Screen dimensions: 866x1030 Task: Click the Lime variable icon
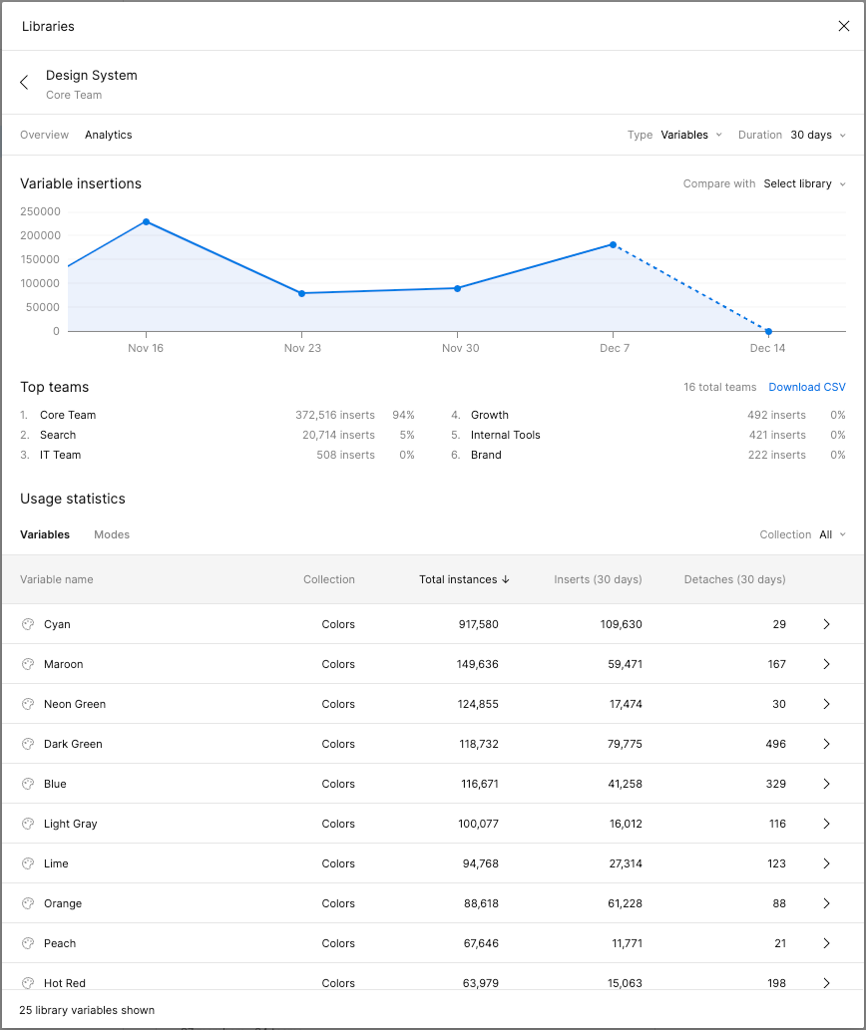pyautogui.click(x=27, y=863)
